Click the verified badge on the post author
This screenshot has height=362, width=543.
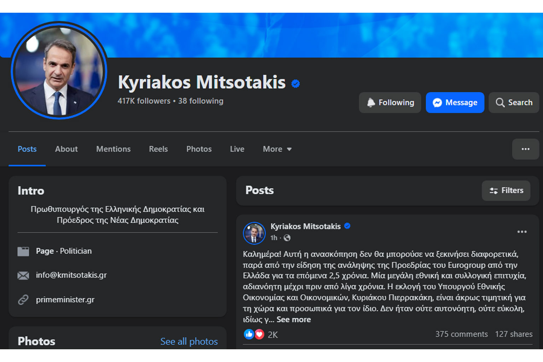pyautogui.click(x=347, y=226)
